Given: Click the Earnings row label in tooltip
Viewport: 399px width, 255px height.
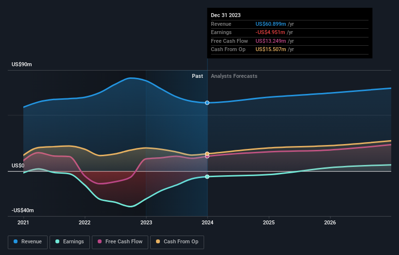Looking at the screenshot, I should click(x=221, y=32).
